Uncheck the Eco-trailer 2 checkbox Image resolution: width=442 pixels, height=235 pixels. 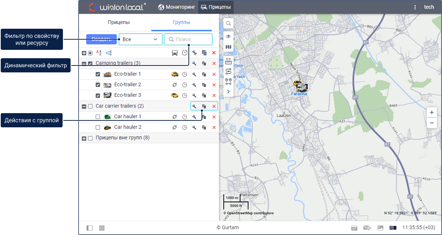(x=98, y=85)
